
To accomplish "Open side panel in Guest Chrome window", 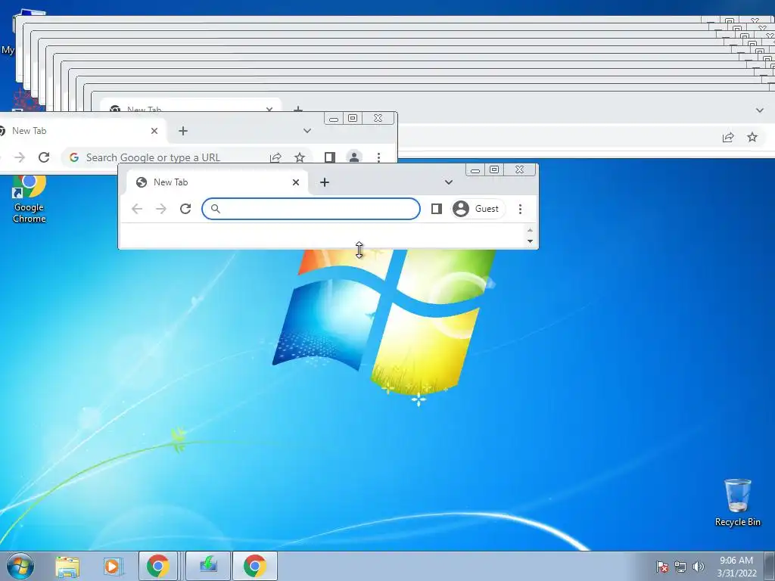I will tap(437, 209).
